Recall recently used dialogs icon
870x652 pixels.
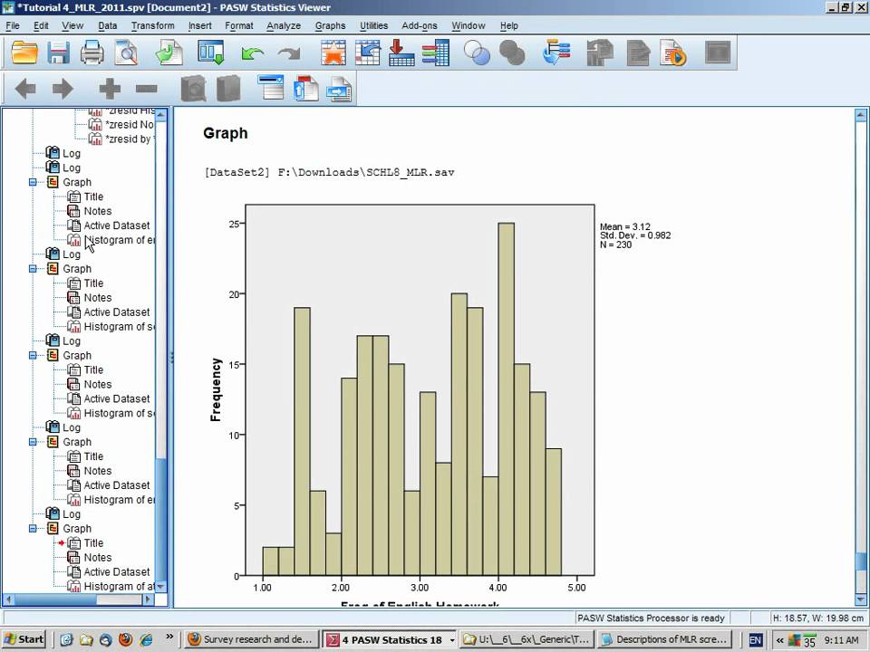211,53
